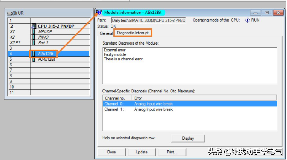
Task: Click the MPI/DP interface icon
Action: pos(34,32)
